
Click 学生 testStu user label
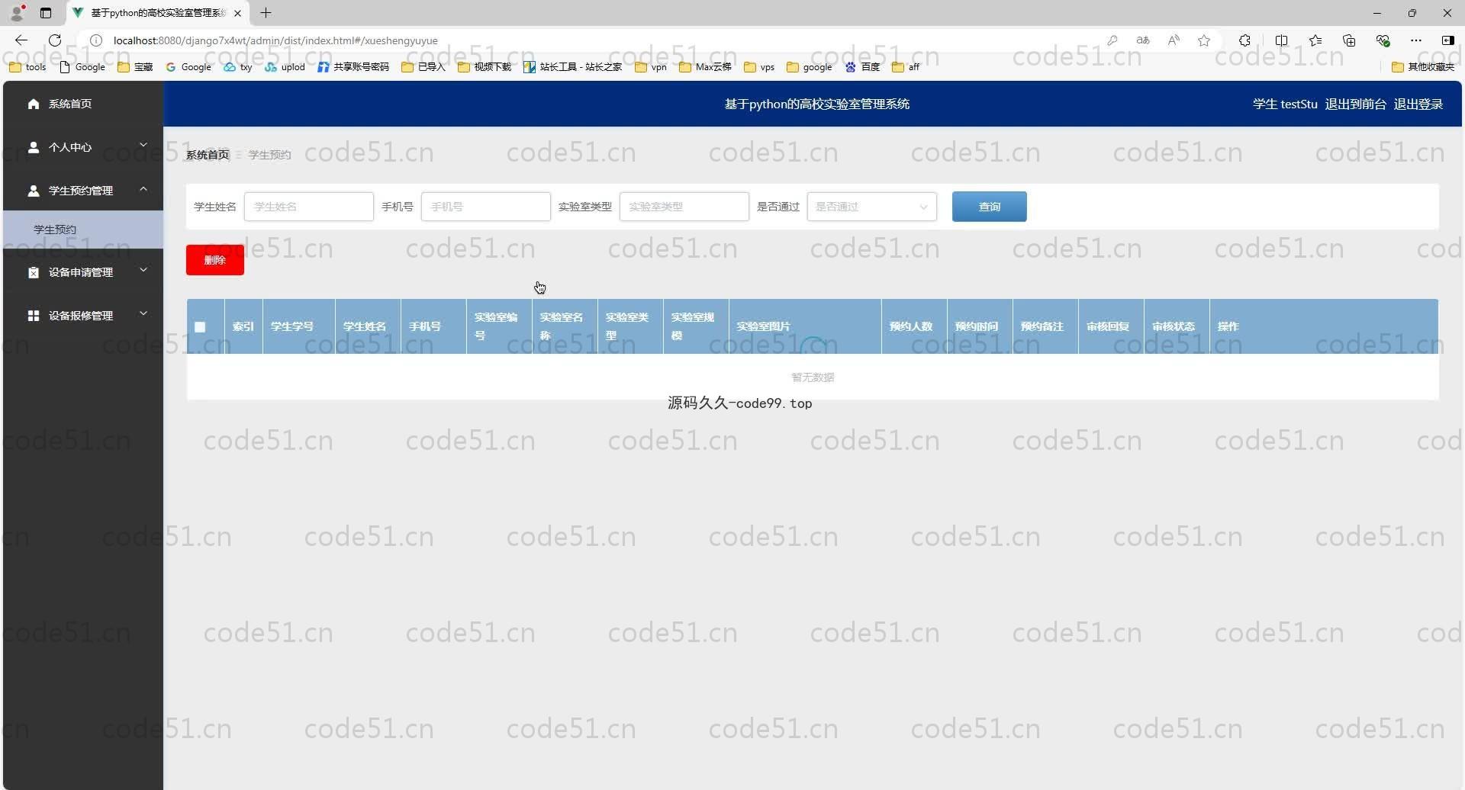pos(1285,104)
